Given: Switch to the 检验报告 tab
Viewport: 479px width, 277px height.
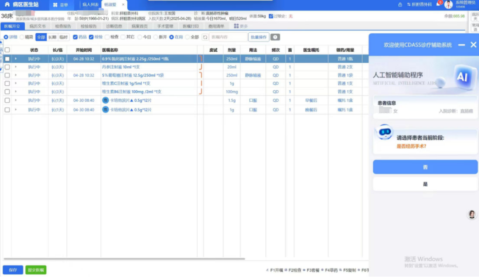Looking at the screenshot, I should click(88, 26).
